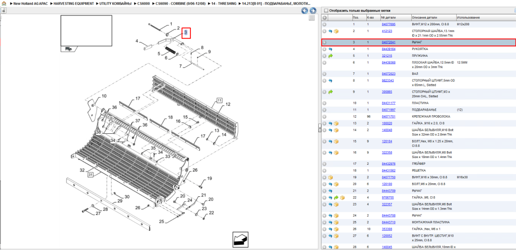Click the toolbar button above the diagram

(x=4, y=10)
